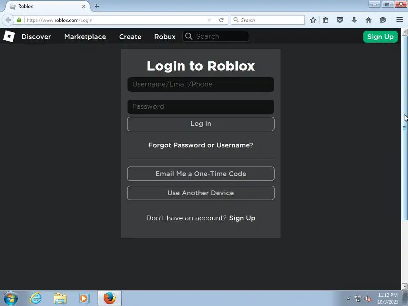Close the Roblox browser tab
408x306 pixels.
point(84,6)
